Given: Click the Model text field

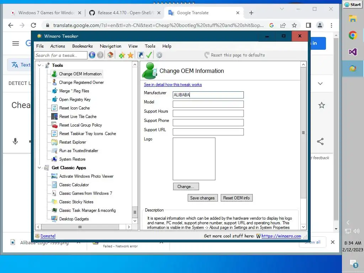Looking at the screenshot, I should pos(208,104).
